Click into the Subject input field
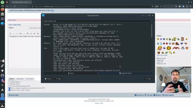 point(35,28)
